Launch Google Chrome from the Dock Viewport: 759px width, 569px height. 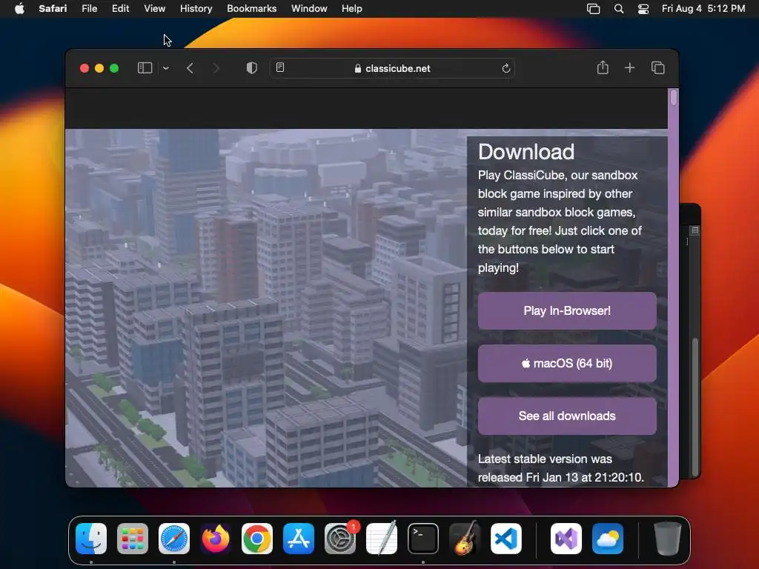(257, 539)
